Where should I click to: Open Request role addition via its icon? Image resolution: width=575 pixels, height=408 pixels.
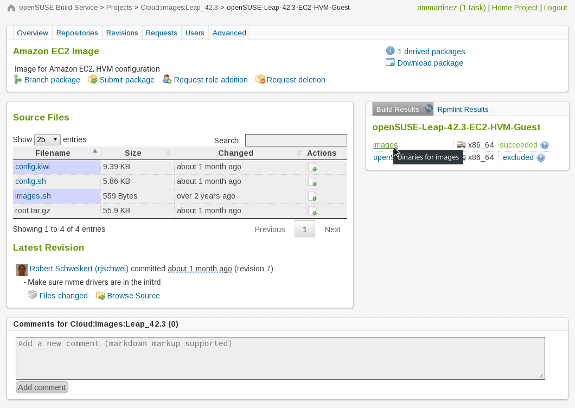click(166, 80)
